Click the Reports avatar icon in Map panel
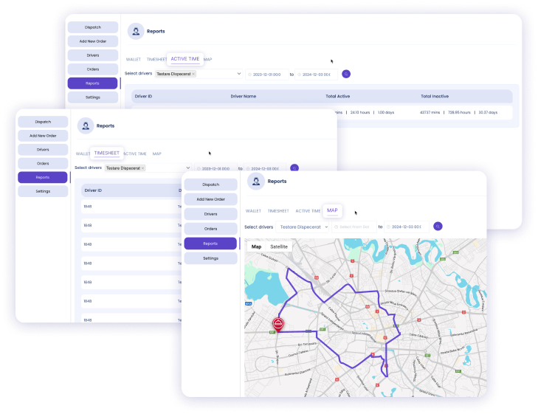This screenshot has width=538, height=414. (255, 182)
